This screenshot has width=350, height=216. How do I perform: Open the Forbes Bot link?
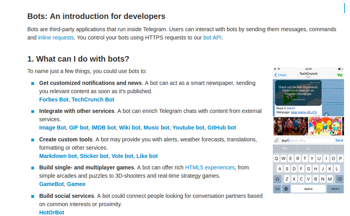point(54,100)
